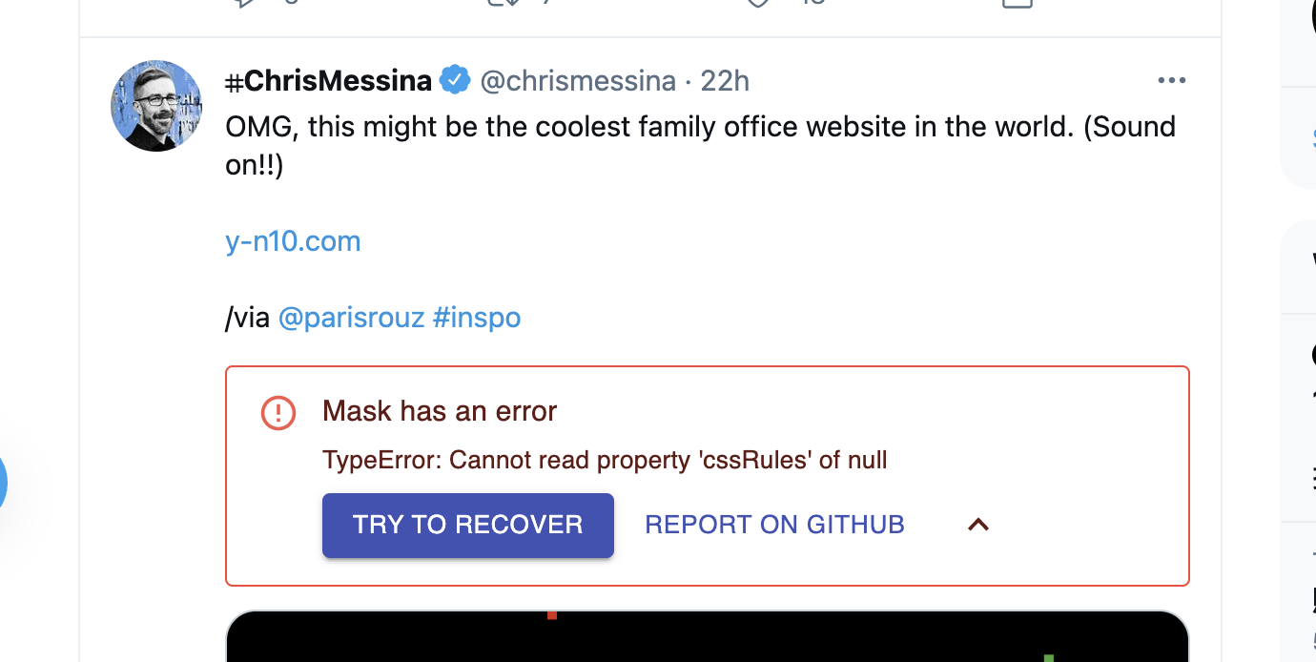The height and width of the screenshot is (662, 1316).
Task: Click the verified badge beside #ChrisMessina
Action: (456, 80)
